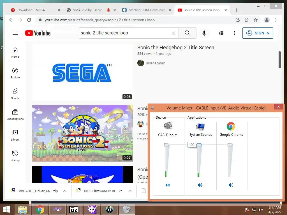The image size is (287, 215).
Task: Click the install app icon in address bar
Action: pyautogui.click(x=238, y=20)
